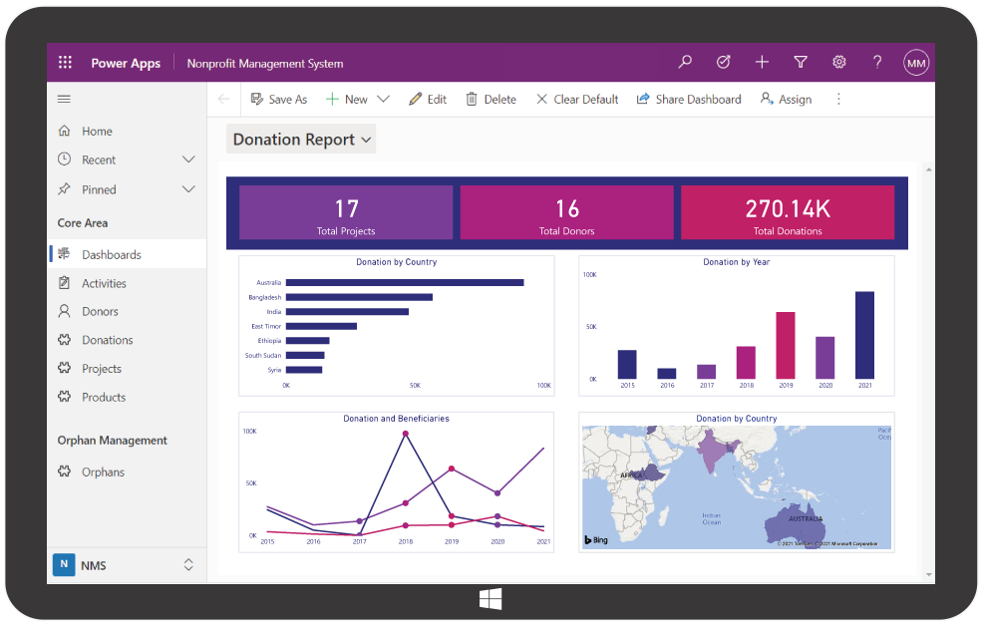Click the search magnifier icon
The width and height of the screenshot is (983, 626).
pos(685,63)
